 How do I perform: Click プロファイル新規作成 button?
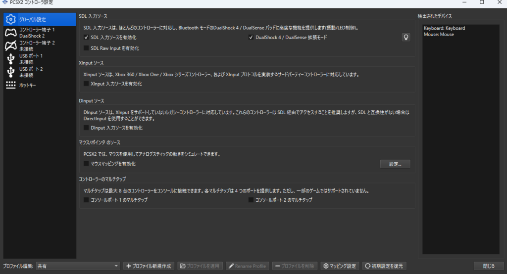point(149,266)
